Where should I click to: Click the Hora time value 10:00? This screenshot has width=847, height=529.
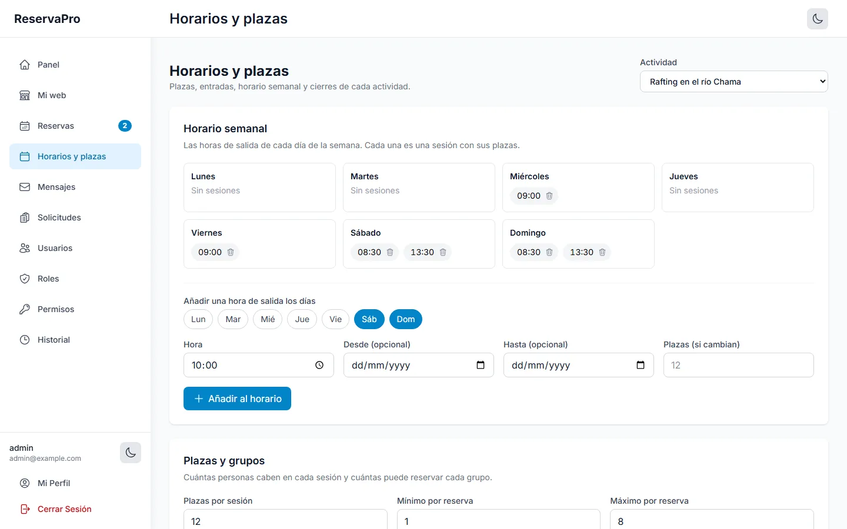pyautogui.click(x=205, y=365)
